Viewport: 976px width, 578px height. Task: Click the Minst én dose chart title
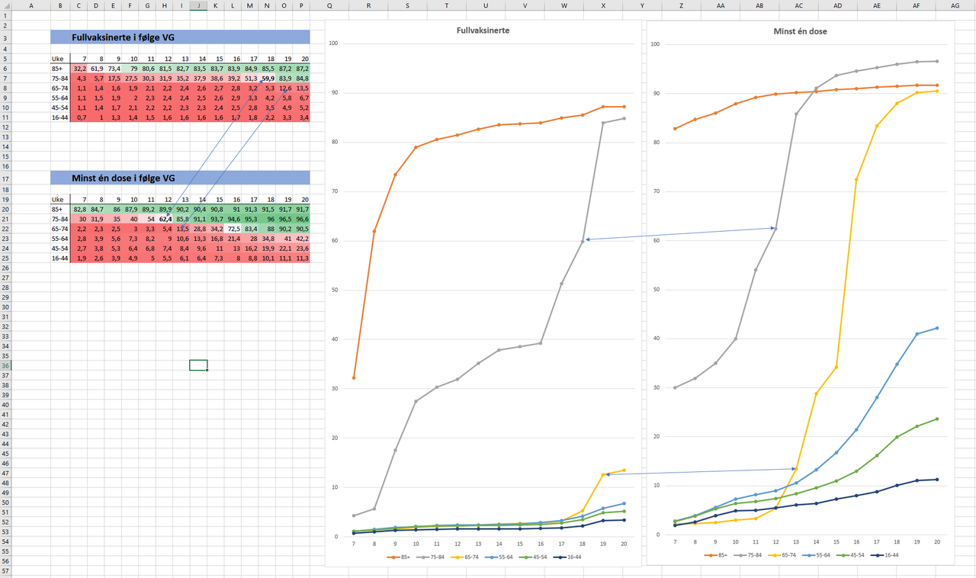pyautogui.click(x=801, y=31)
